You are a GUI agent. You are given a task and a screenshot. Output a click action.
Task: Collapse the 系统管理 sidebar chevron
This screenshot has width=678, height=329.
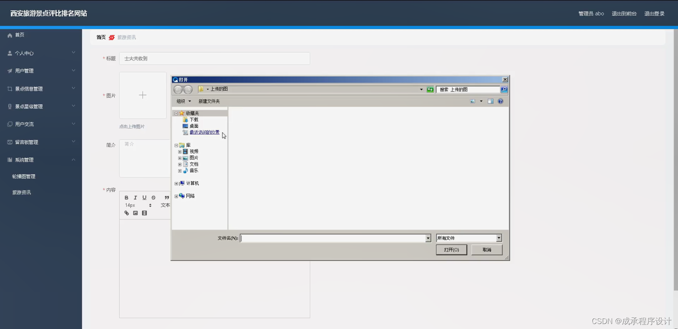pyautogui.click(x=73, y=160)
